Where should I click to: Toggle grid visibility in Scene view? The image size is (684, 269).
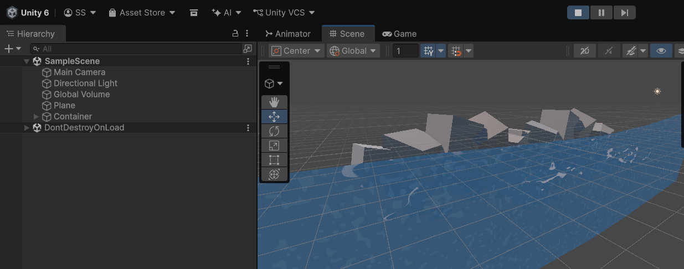coord(428,51)
